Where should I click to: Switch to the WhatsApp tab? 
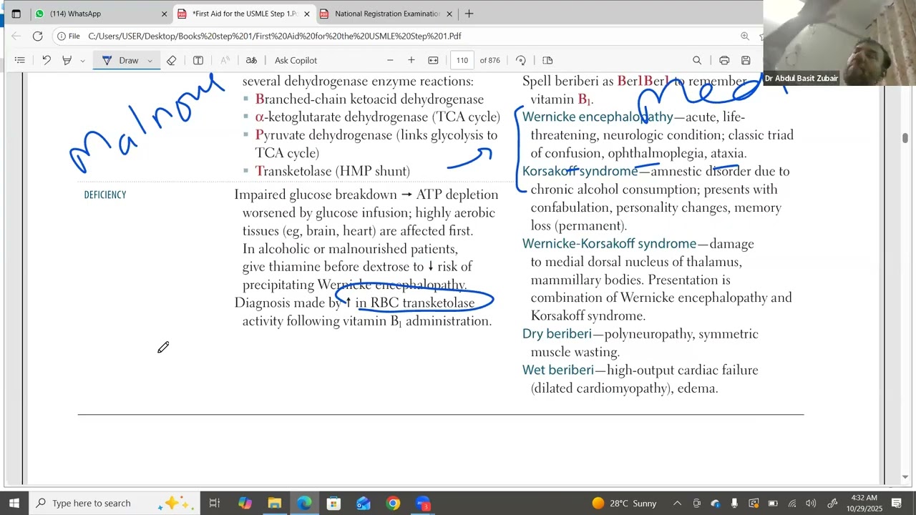tap(100, 14)
